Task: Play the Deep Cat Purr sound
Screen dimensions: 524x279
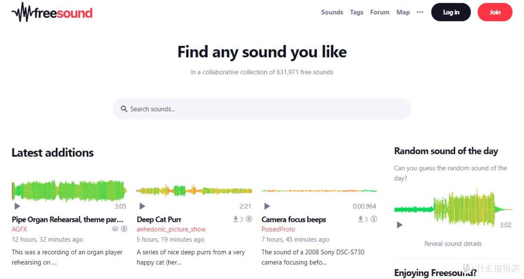Action: (x=142, y=206)
